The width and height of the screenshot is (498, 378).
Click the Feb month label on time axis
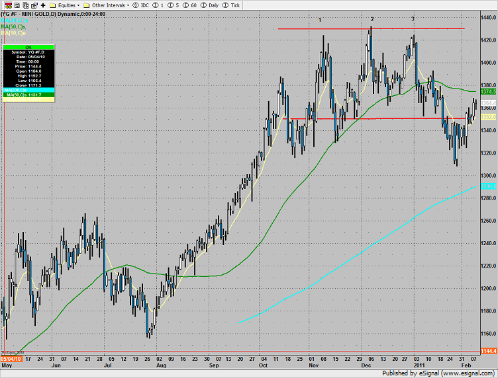[467, 365]
